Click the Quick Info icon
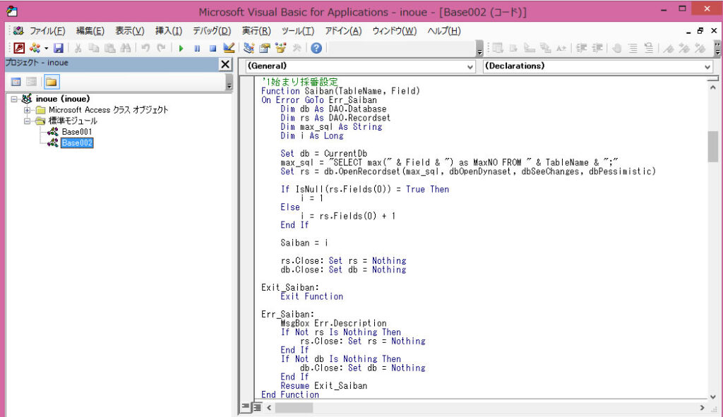Viewport: 723px width, 417px height. pos(530,48)
